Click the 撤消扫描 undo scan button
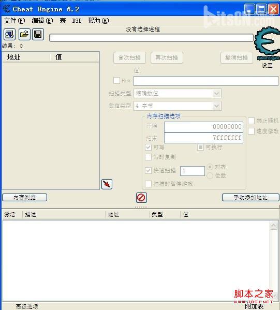This screenshot has width=280, height=310. tap(237, 58)
